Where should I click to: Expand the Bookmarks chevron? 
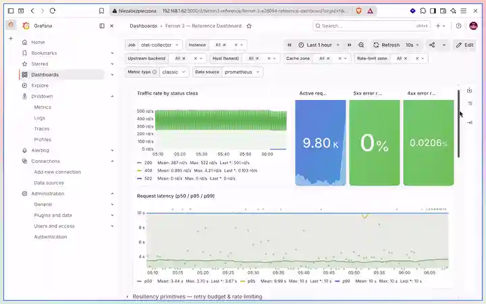112,53
